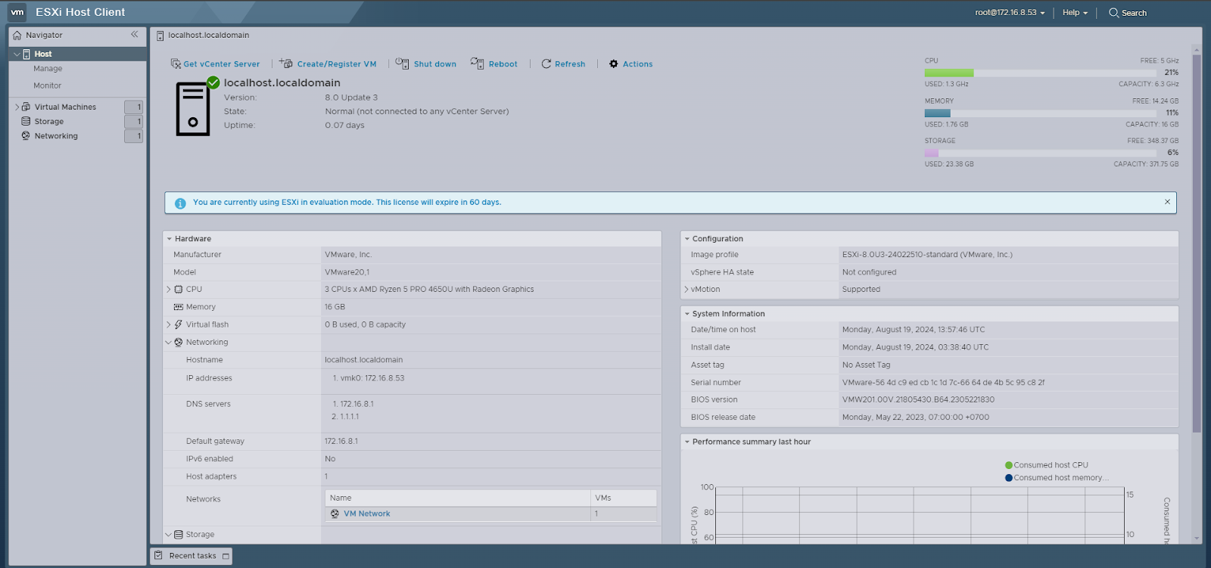1211x568 pixels.
Task: Click the Virtual Machines count badge
Action: pos(134,107)
